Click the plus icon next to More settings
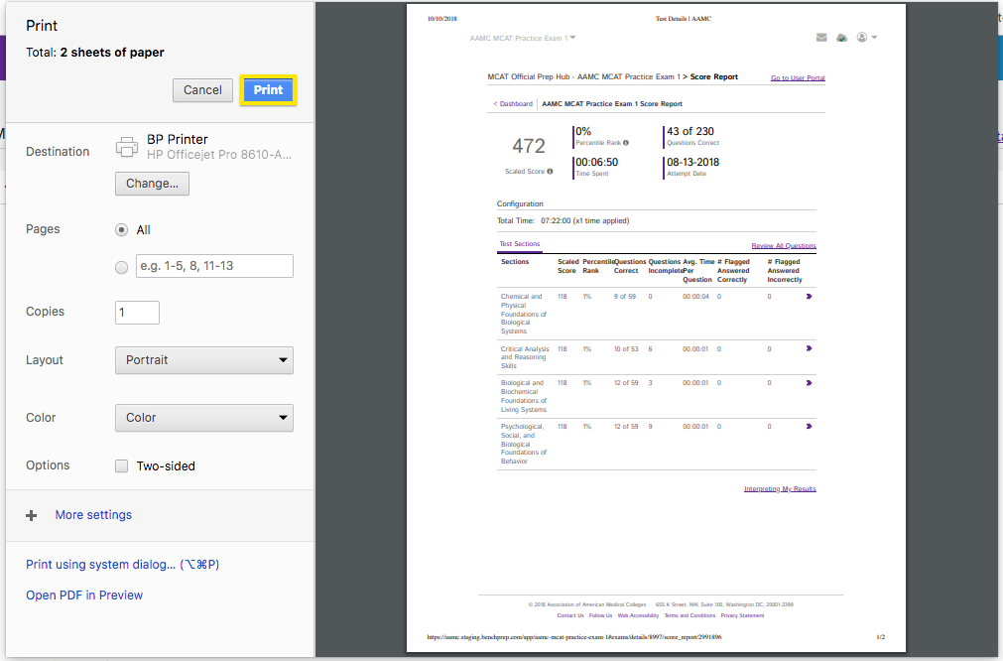Screen dimensions: 1003x661 [x=32, y=515]
